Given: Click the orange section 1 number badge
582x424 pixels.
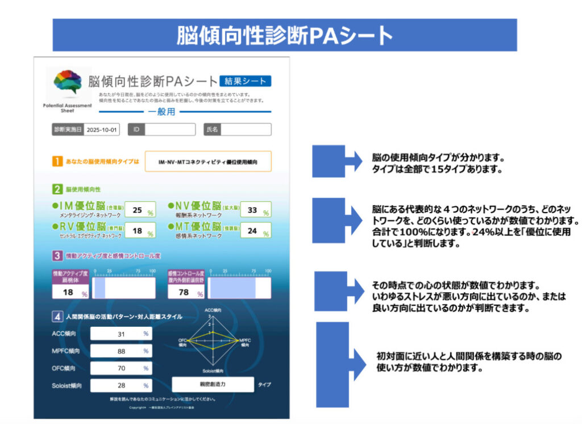Looking at the screenshot, I should 57,161.
